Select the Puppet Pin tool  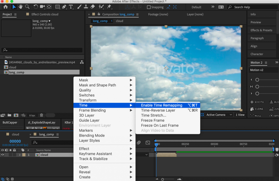[x=109, y=7]
